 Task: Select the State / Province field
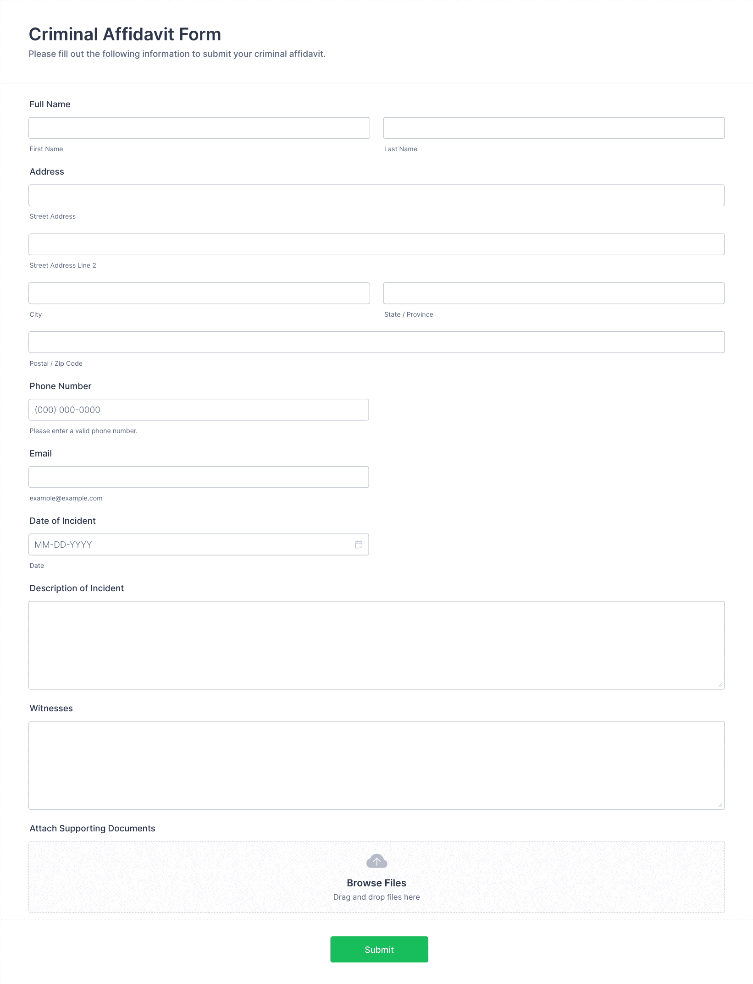click(x=554, y=293)
